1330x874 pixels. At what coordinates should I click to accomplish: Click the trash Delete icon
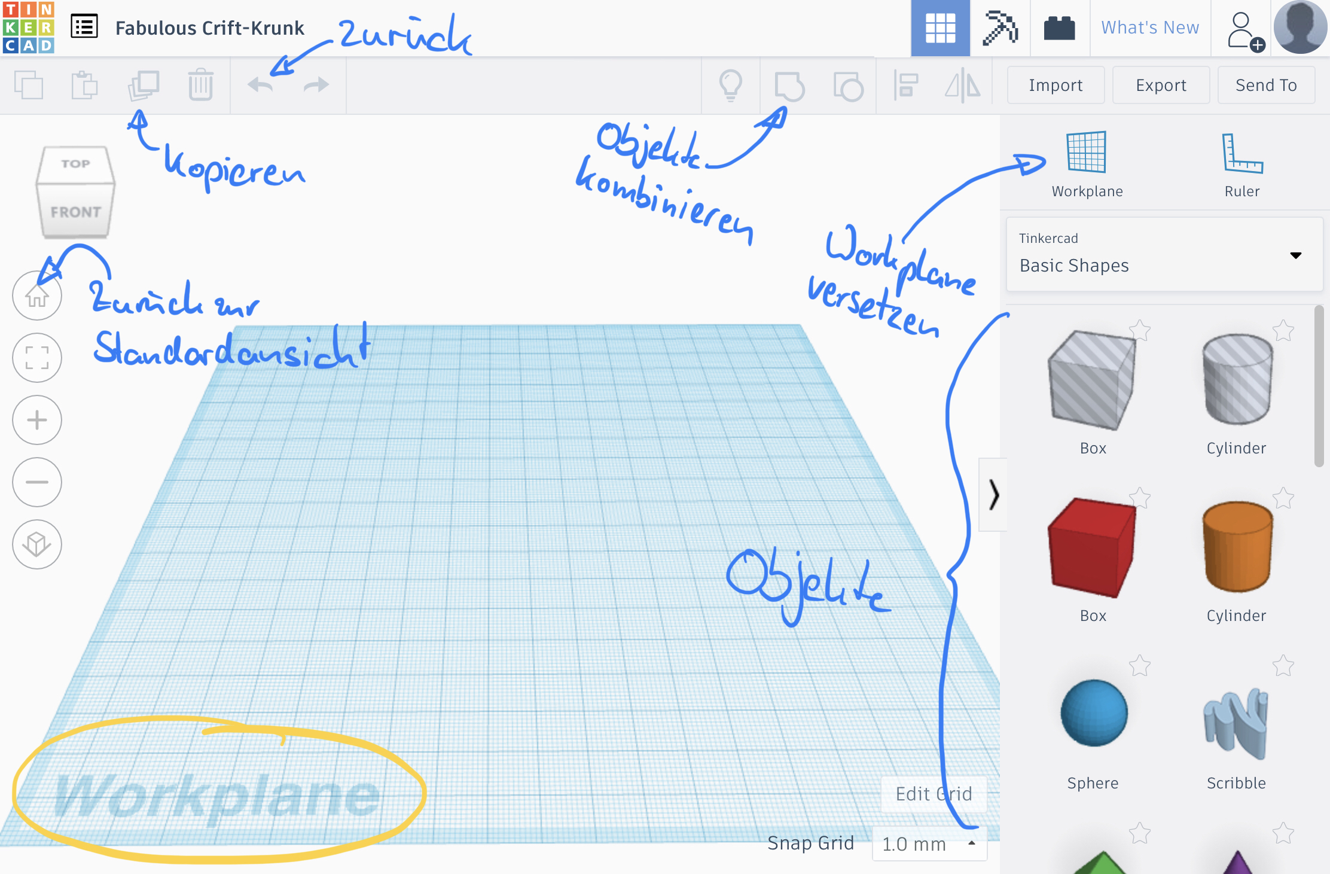[200, 85]
